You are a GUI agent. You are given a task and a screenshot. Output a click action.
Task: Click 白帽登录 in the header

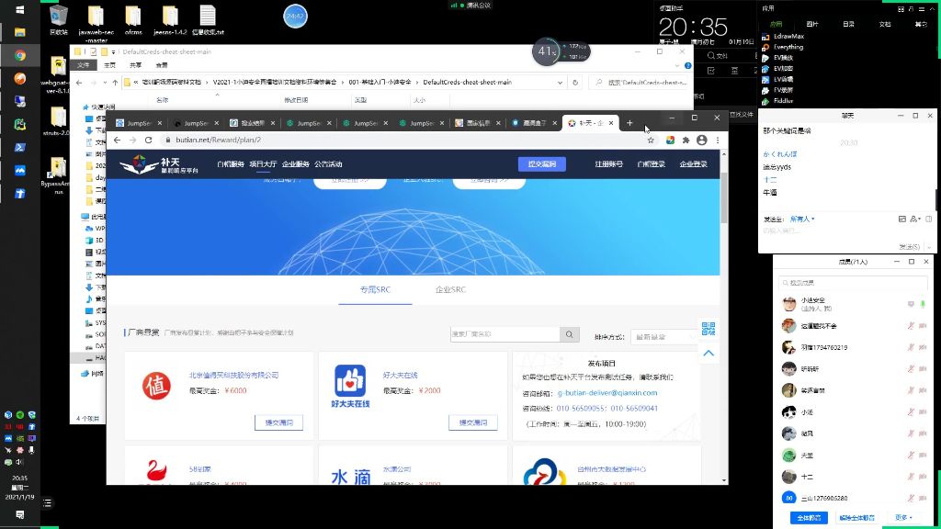[x=652, y=164]
